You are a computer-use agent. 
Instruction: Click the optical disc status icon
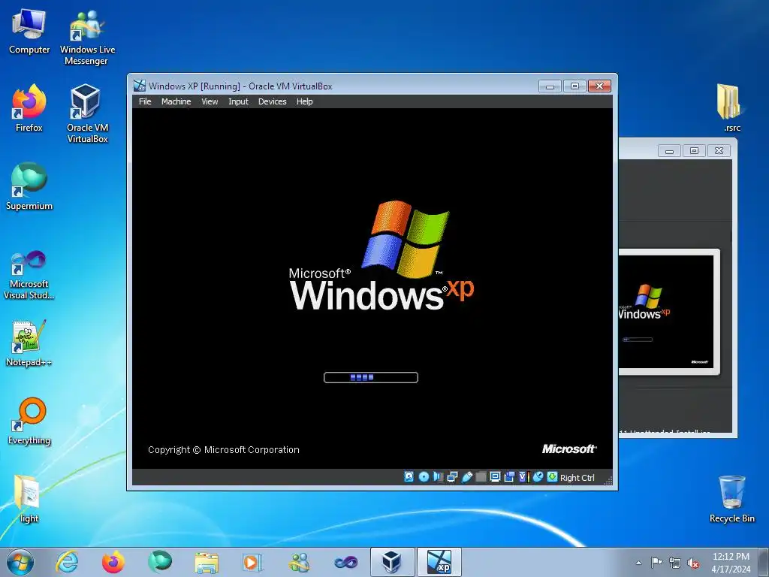pos(424,477)
